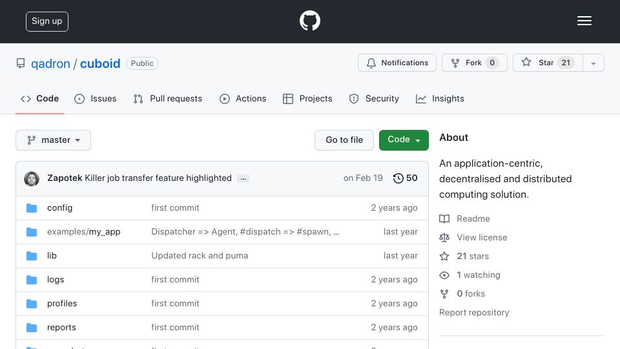The height and width of the screenshot is (349, 620).
Task: Click the logs folder icon
Action: tap(32, 280)
